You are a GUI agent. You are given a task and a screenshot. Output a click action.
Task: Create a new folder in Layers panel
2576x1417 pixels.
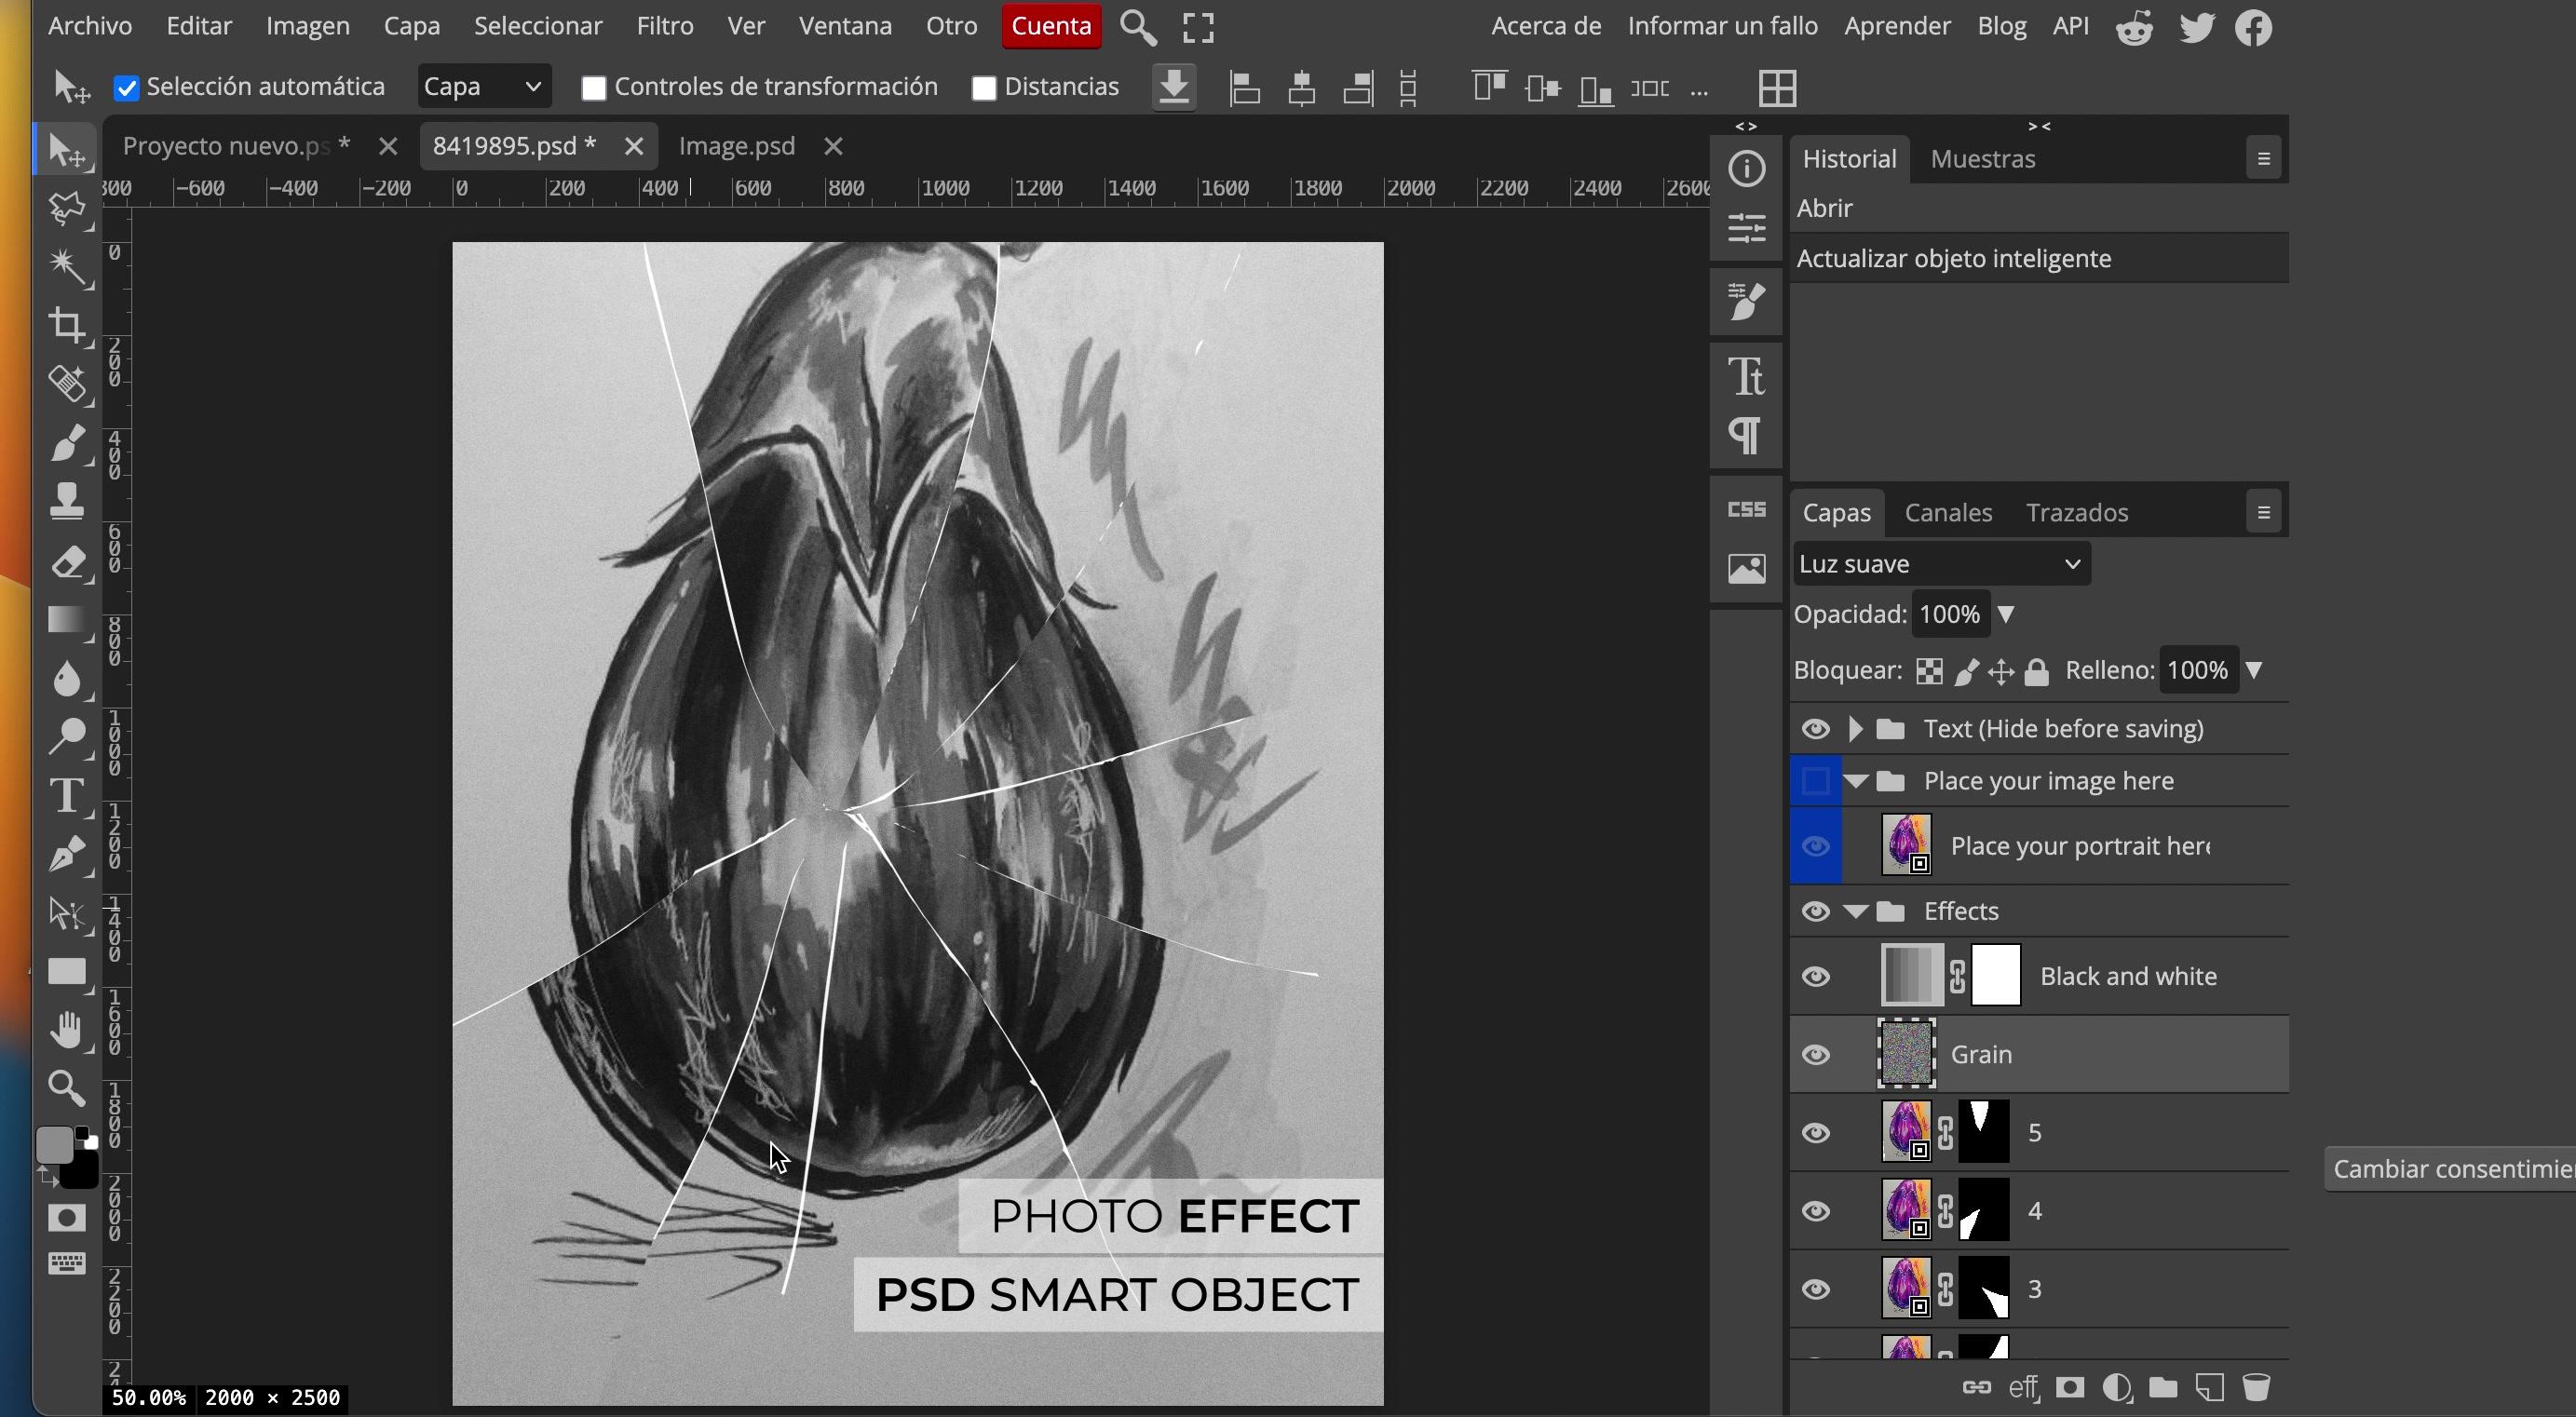[2163, 1387]
